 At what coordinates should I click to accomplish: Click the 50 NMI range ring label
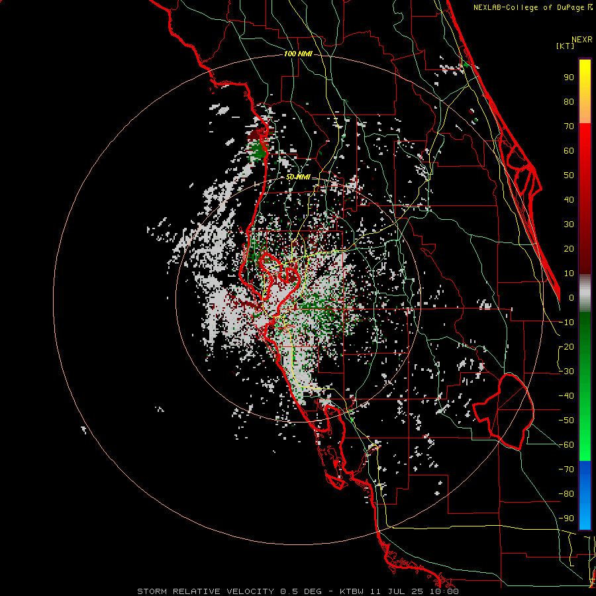[297, 177]
